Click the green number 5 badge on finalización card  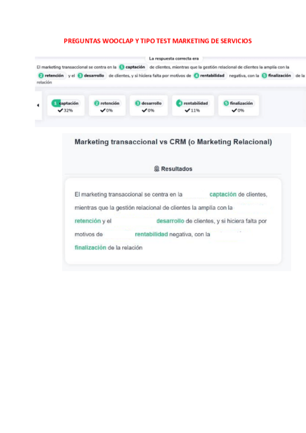pos(226,103)
